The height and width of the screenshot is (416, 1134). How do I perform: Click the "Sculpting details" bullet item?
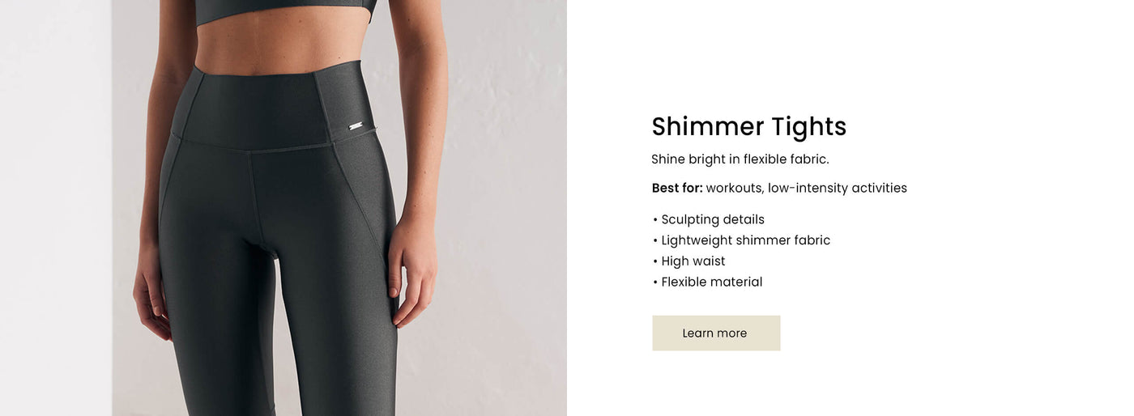(x=708, y=219)
